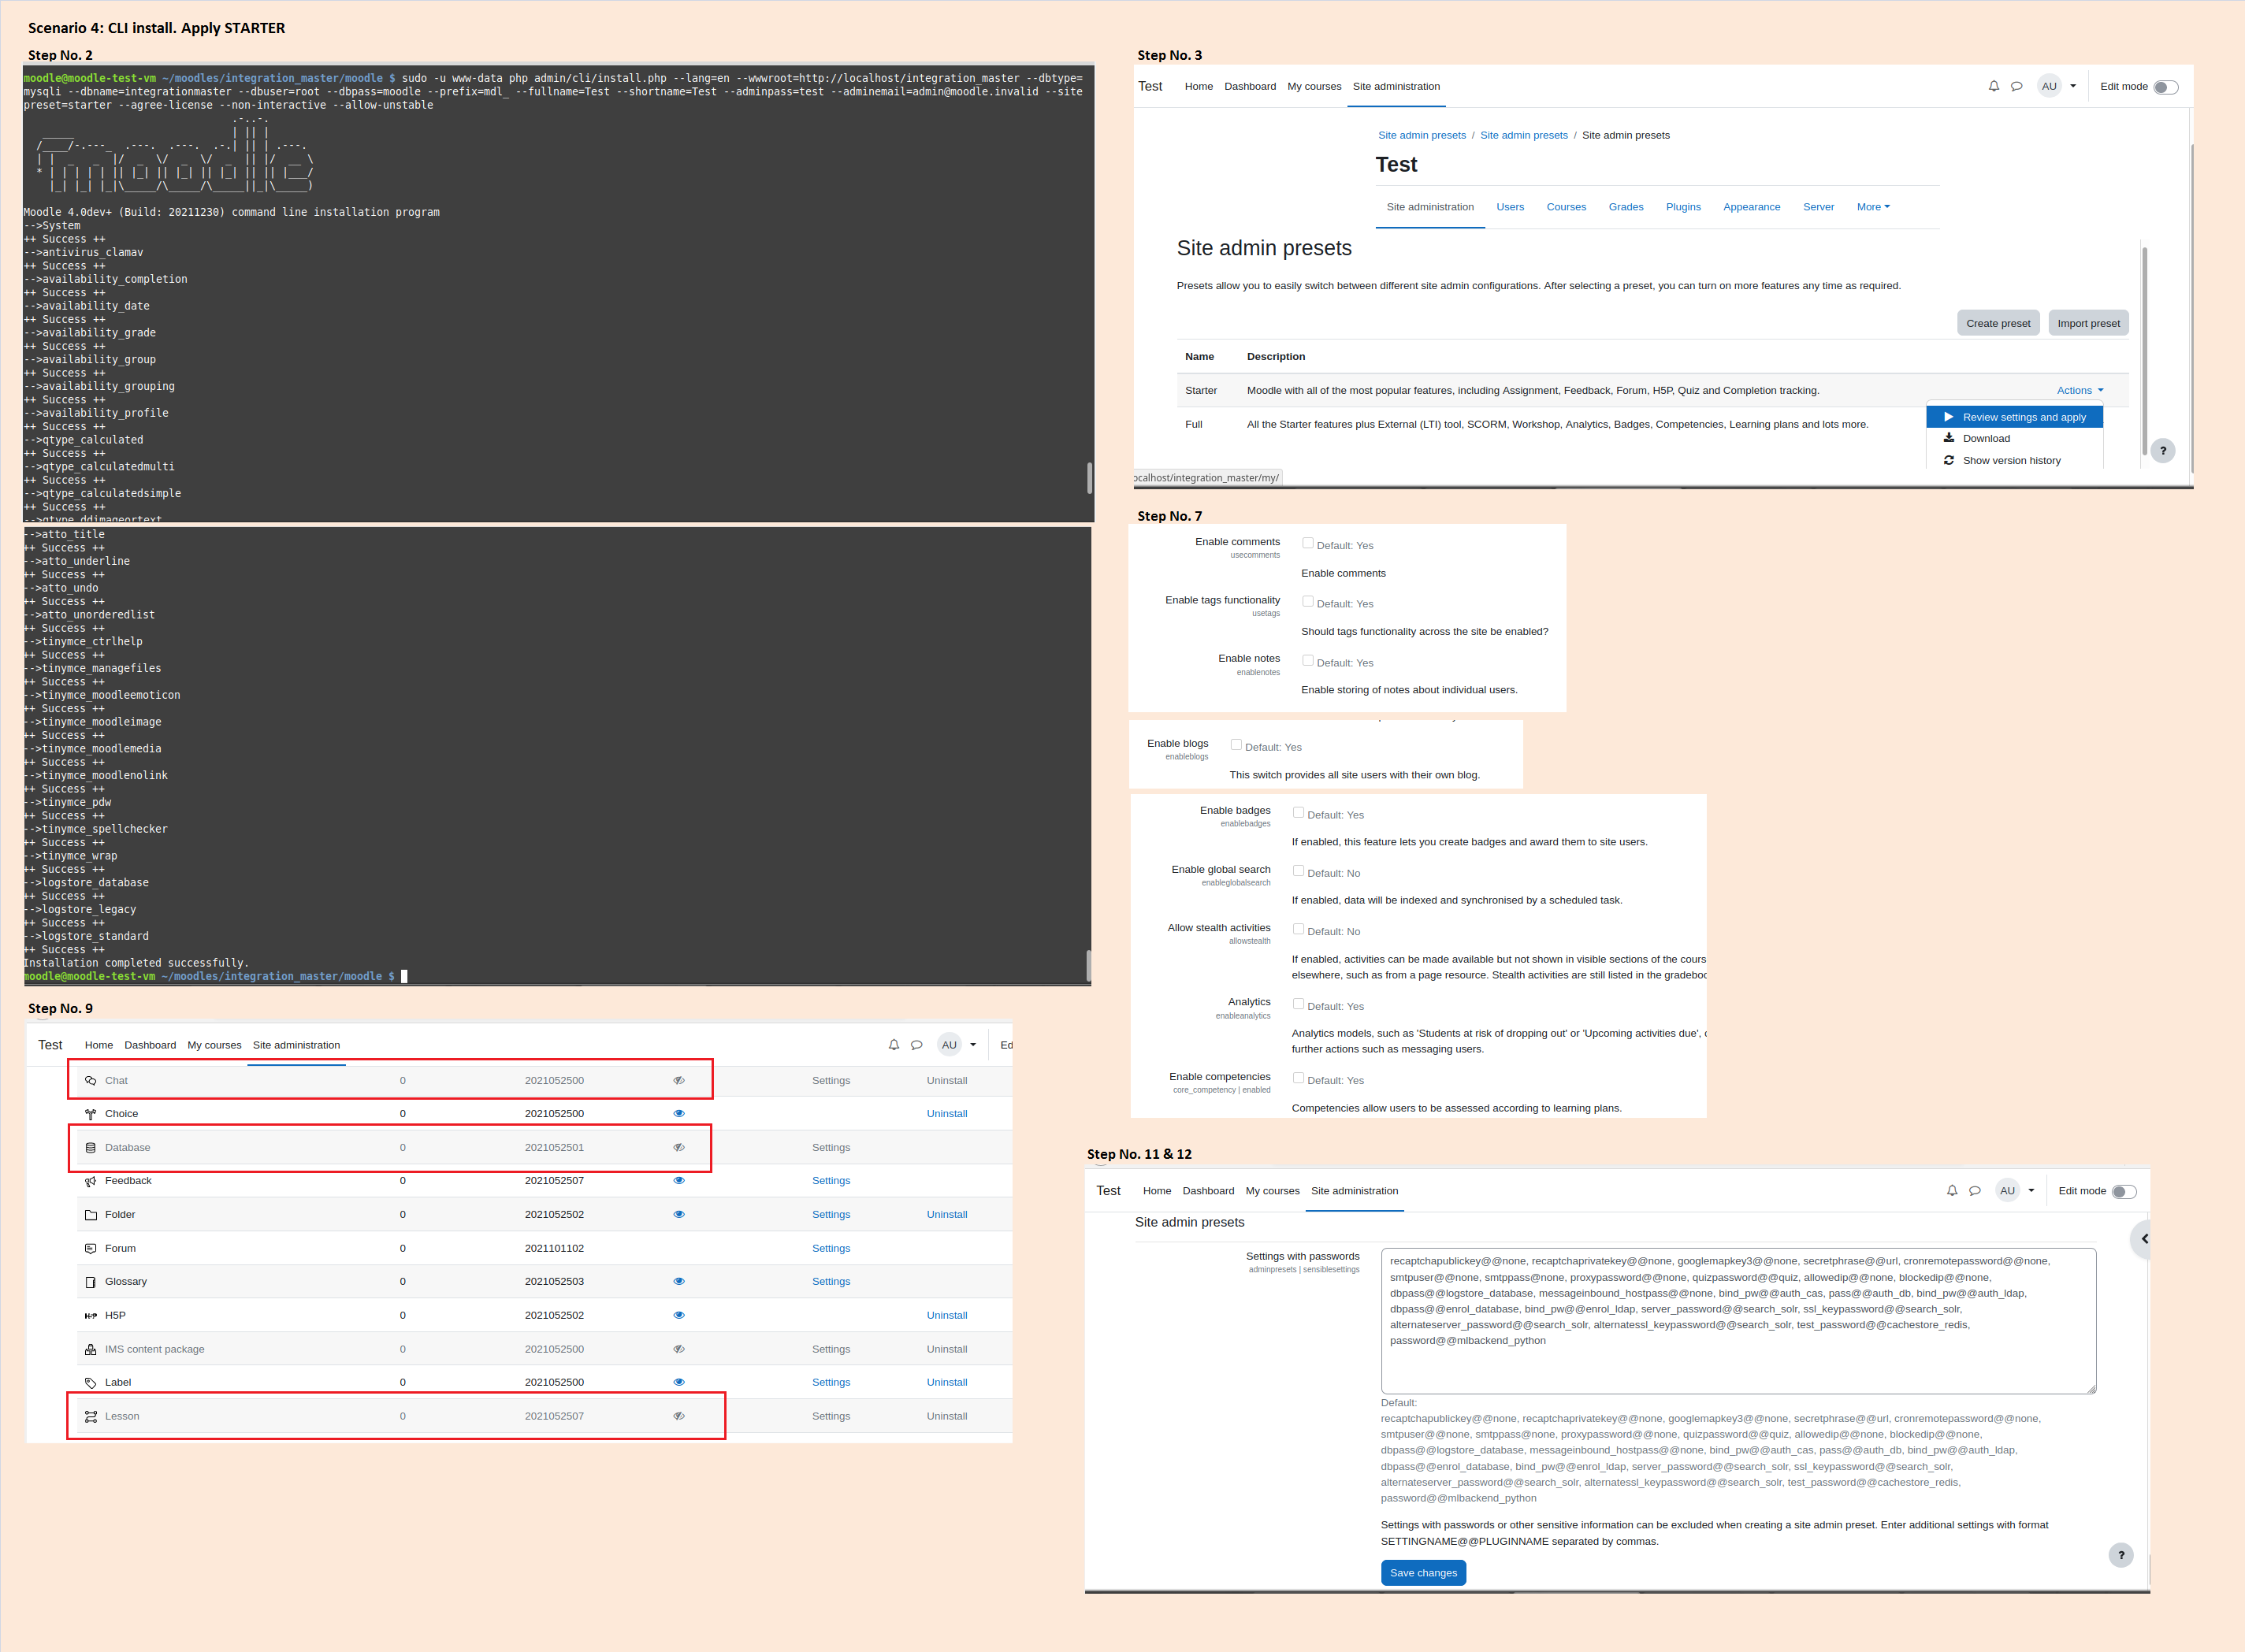
Task: Click the H5P activity icon
Action: (91, 1316)
